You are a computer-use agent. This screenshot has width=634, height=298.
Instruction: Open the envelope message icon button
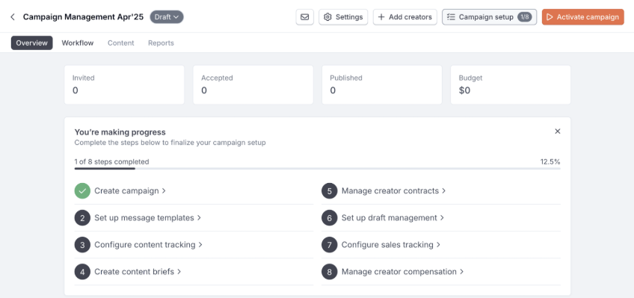(304, 17)
